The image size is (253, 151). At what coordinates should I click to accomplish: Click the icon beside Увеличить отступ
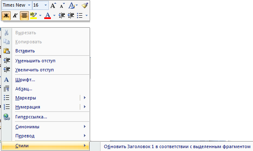coord(7,70)
